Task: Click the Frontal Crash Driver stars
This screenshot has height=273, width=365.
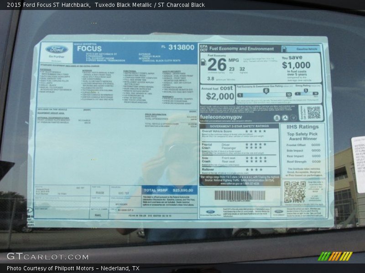Action: pos(255,144)
